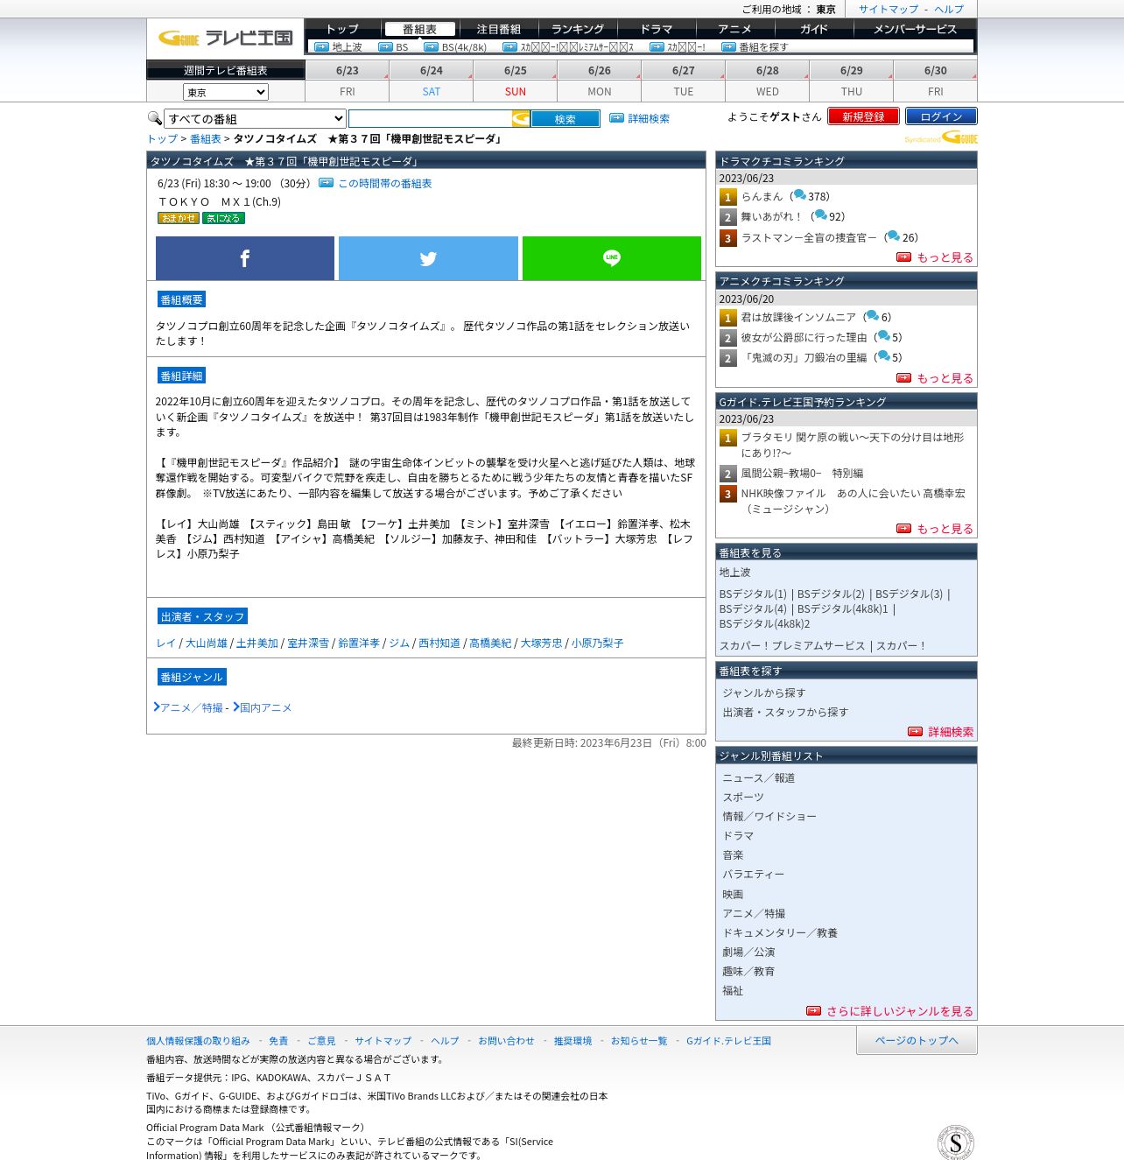Click the arrow icon beside 詳細検索 near the search box

tap(616, 118)
